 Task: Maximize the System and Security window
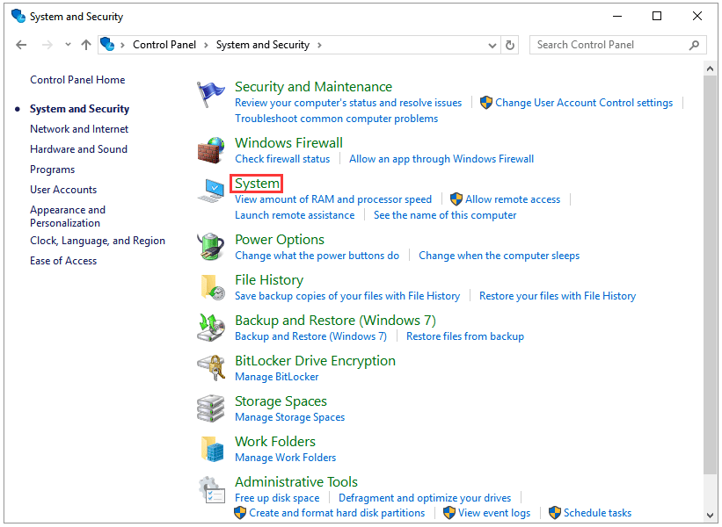click(657, 16)
